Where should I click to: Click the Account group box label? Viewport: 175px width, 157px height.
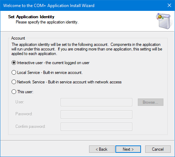[x=18, y=38]
